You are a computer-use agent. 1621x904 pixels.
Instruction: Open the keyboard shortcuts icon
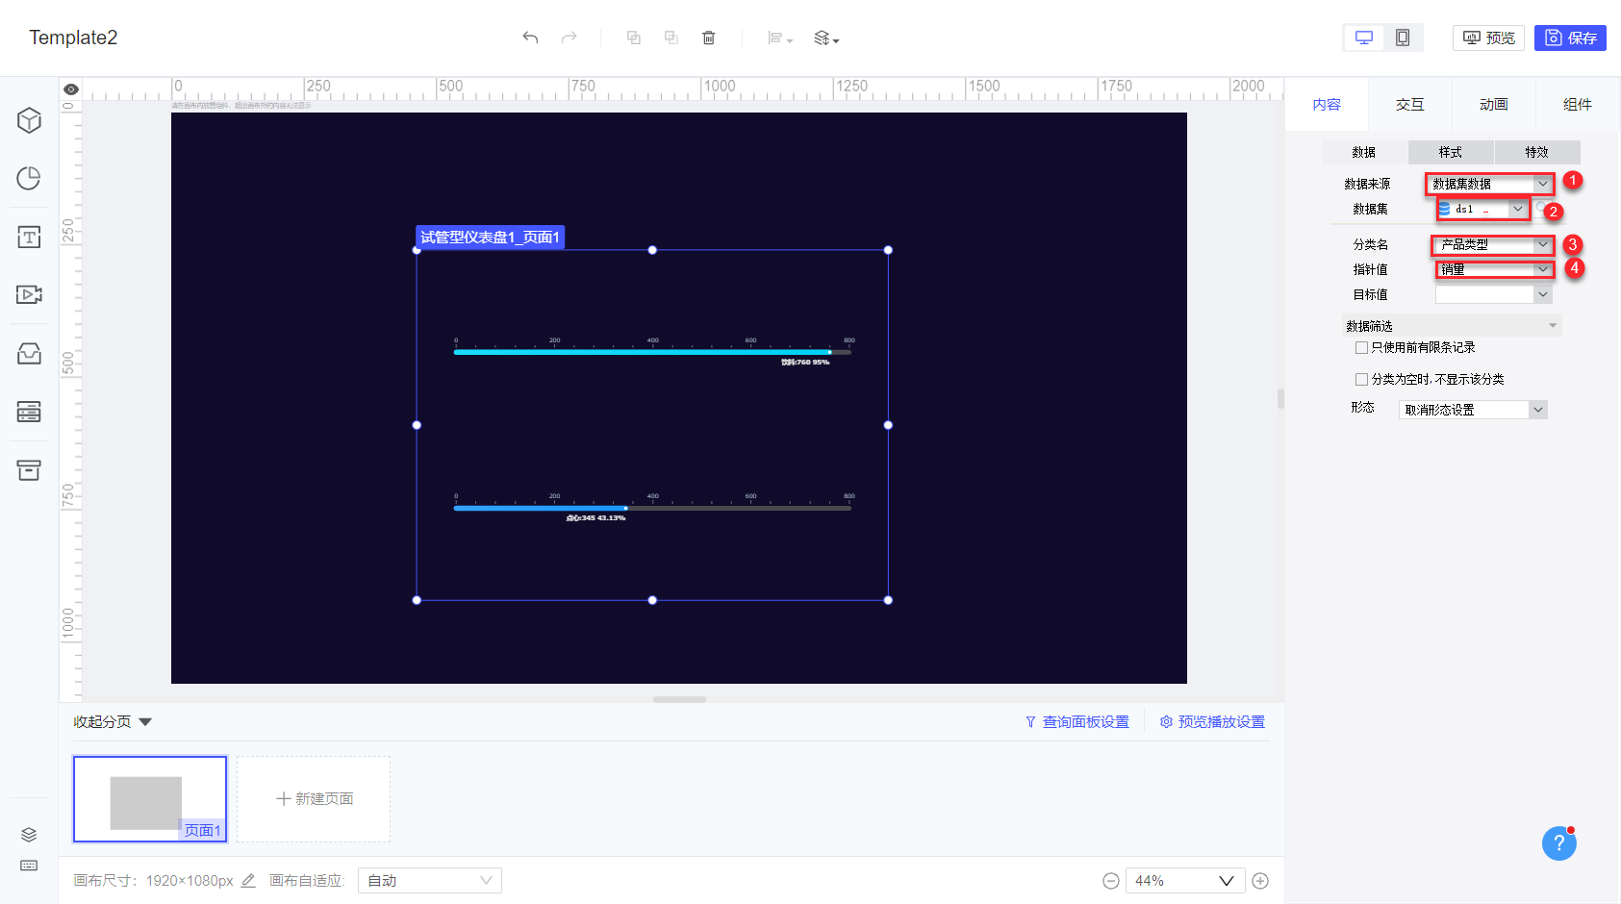(29, 866)
